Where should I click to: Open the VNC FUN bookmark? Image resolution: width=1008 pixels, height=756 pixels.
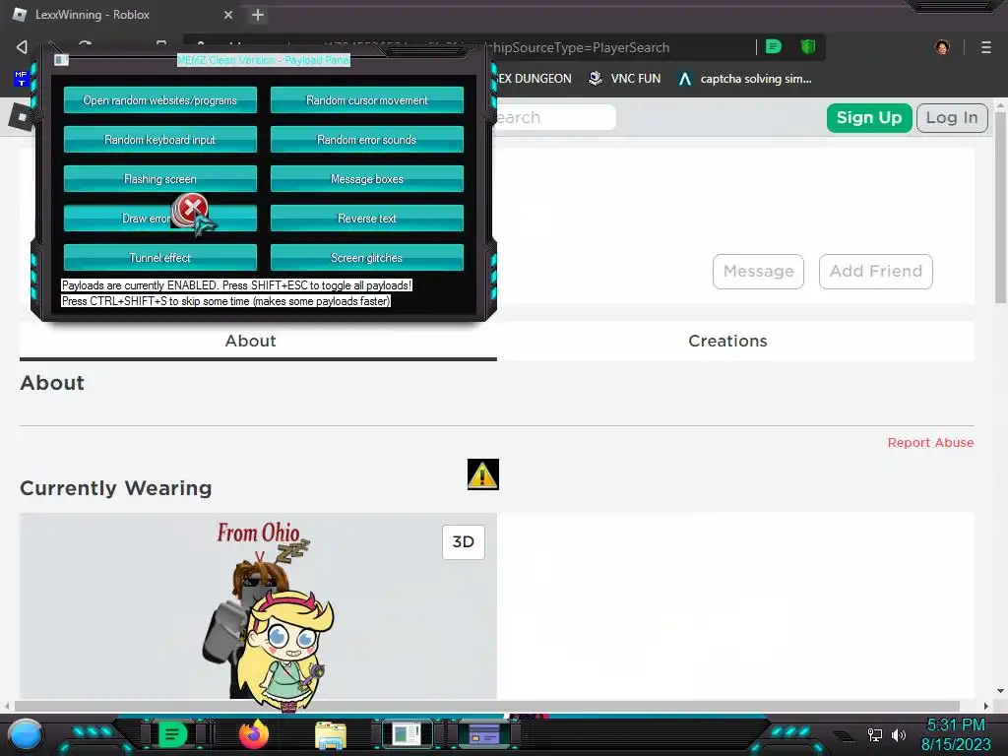[625, 79]
